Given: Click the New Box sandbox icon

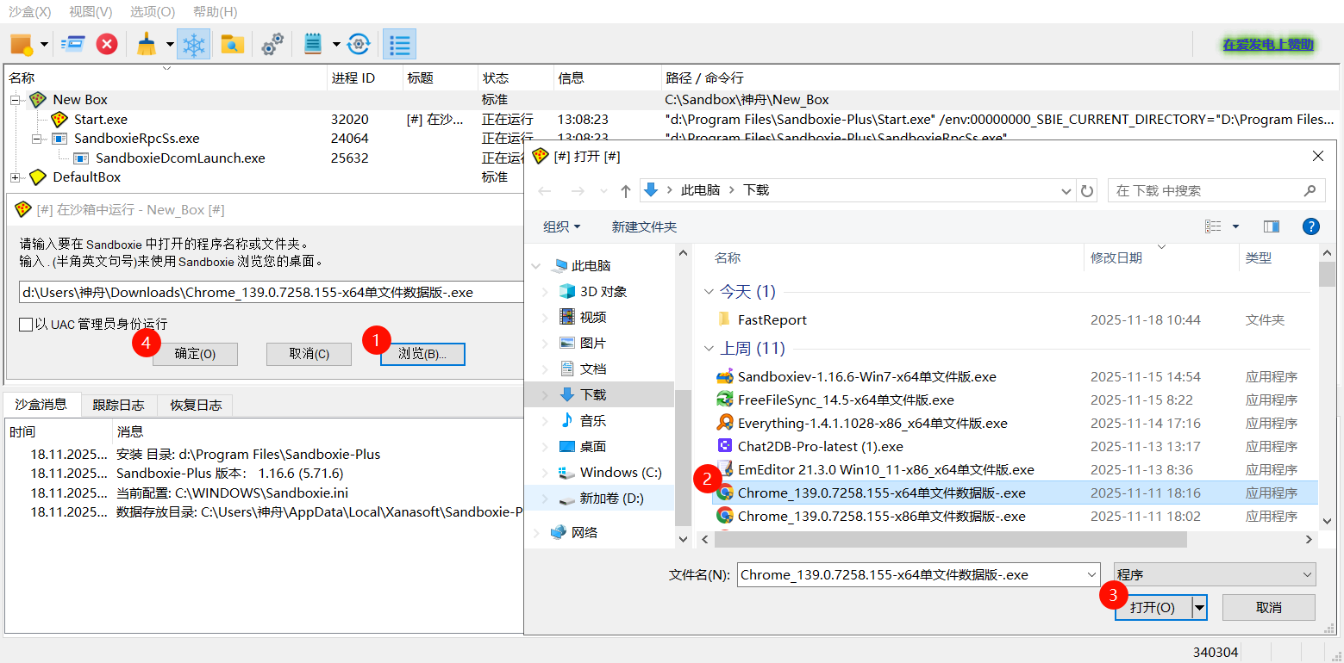Looking at the screenshot, I should 38,100.
